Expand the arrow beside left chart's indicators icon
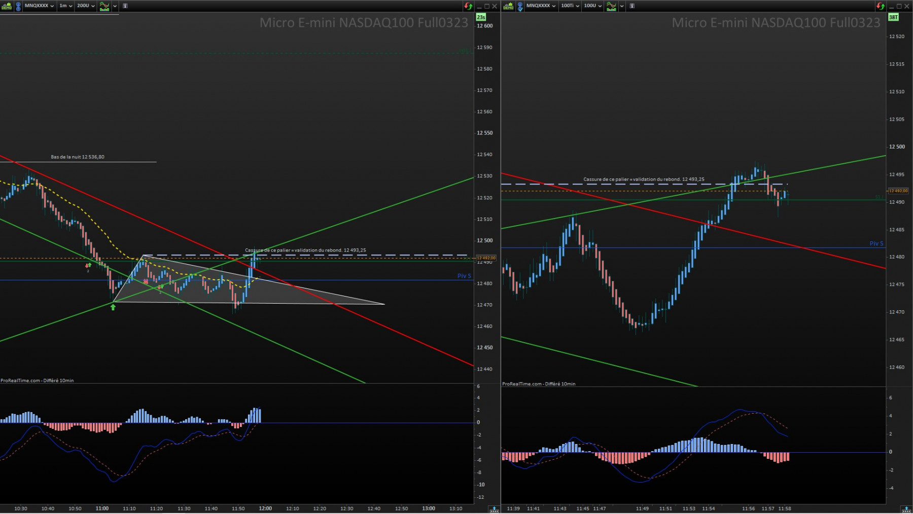The image size is (913, 514). [115, 6]
